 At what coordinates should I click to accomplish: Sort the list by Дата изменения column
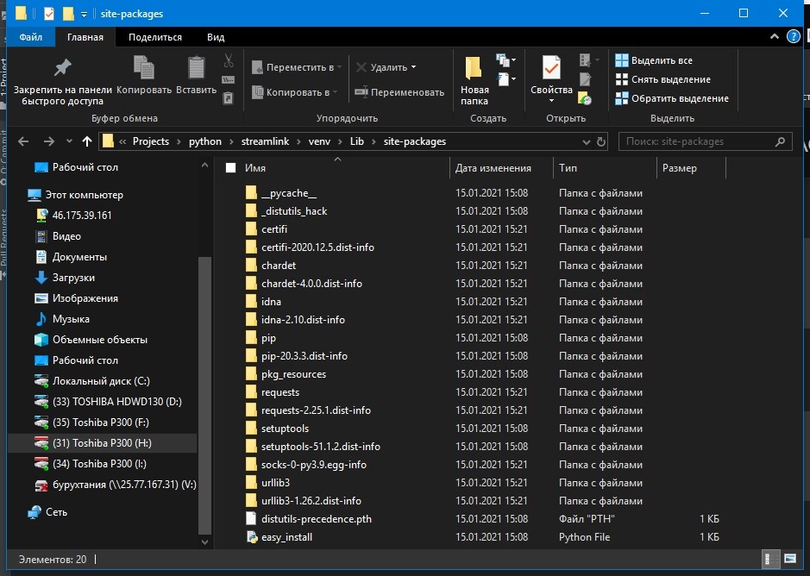click(493, 168)
